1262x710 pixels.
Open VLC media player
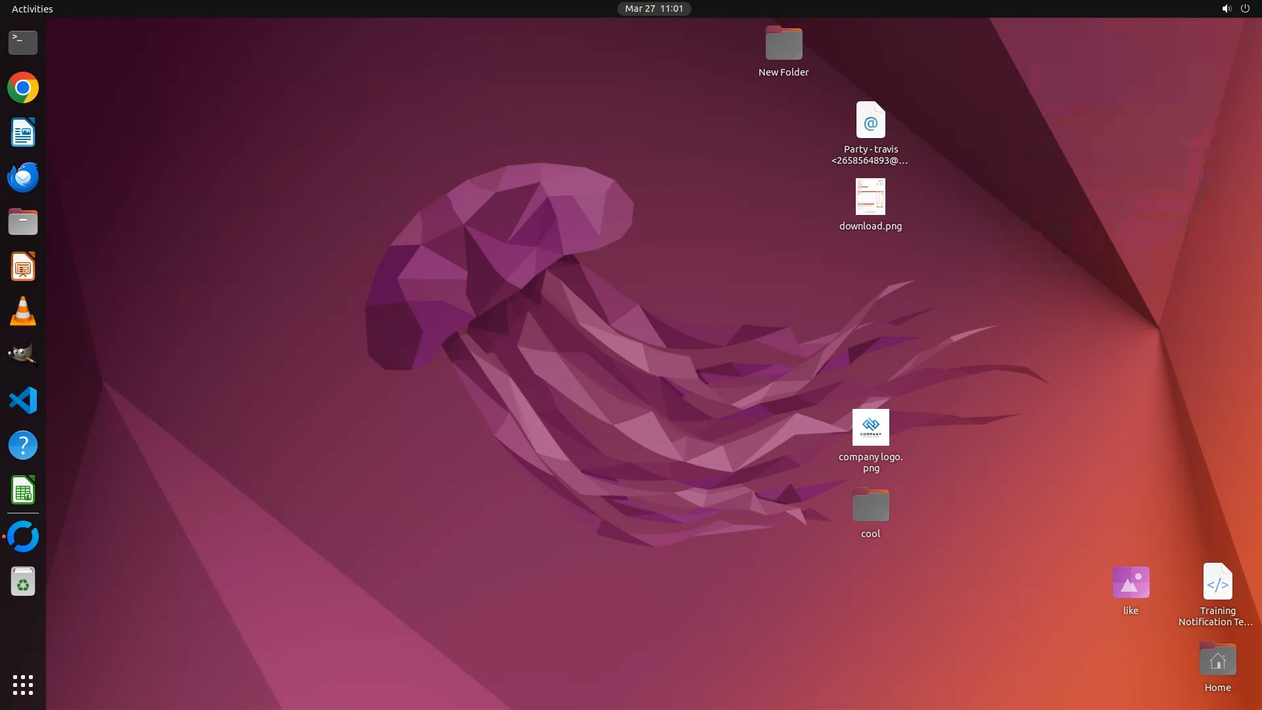pyautogui.click(x=23, y=312)
